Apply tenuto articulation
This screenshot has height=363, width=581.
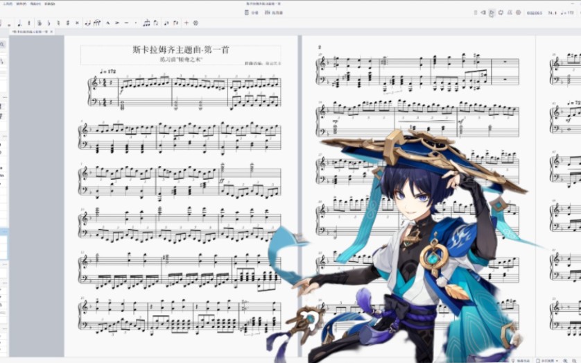click(126, 23)
